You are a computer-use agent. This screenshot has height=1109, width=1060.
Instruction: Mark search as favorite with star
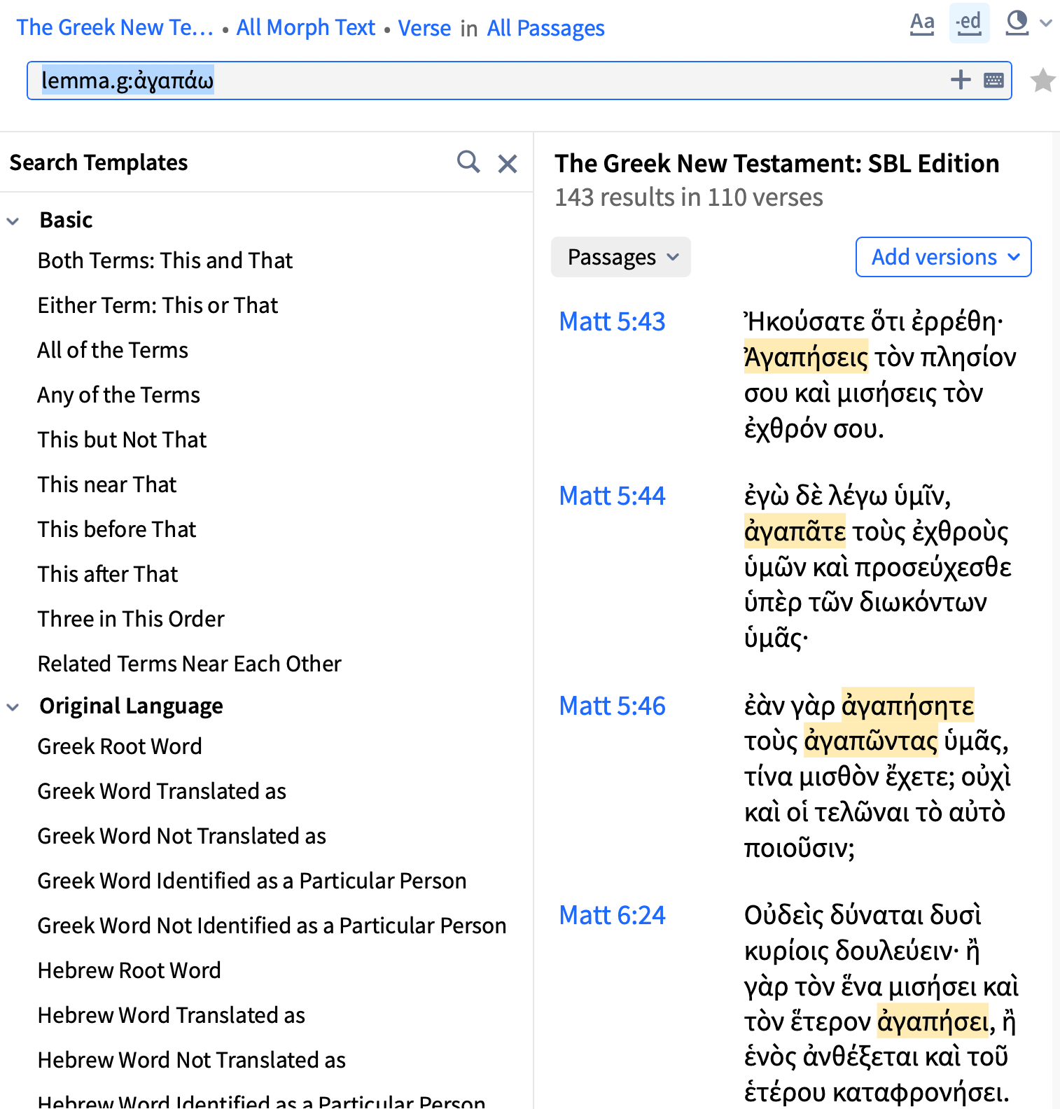(1043, 81)
